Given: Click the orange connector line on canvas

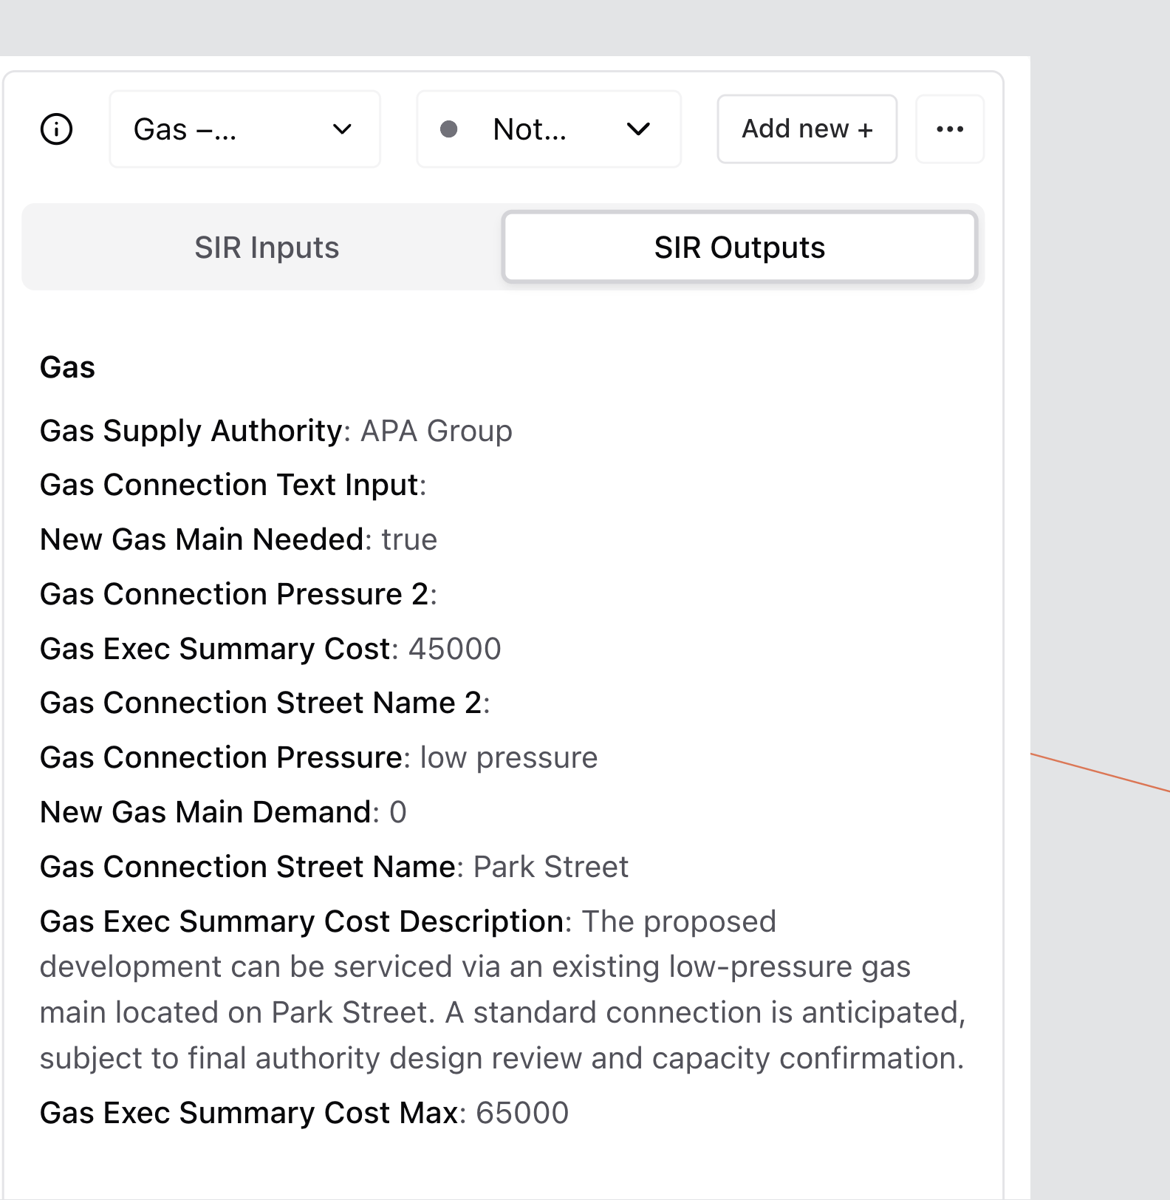Looking at the screenshot, I should click(x=1099, y=772).
